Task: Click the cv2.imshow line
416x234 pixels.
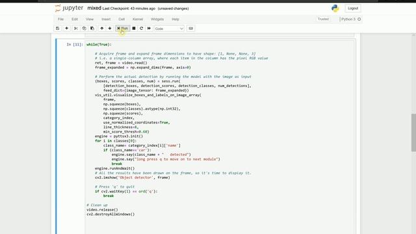Action: click(133, 177)
